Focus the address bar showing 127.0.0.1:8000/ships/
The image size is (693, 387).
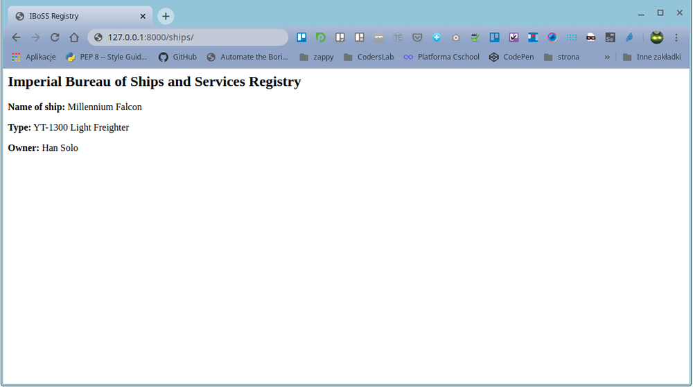188,37
